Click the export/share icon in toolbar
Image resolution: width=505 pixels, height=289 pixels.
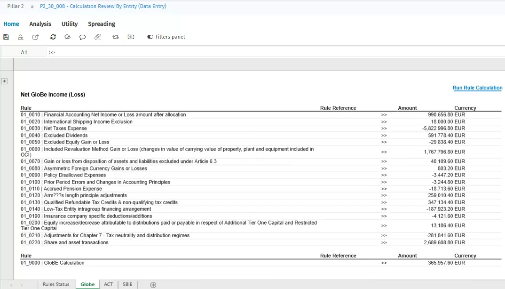[36, 37]
